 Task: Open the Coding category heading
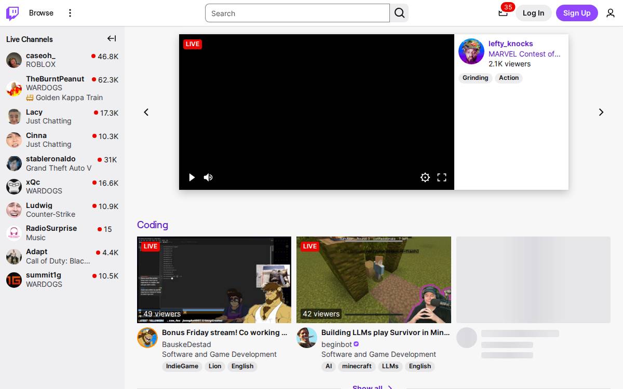tap(153, 225)
